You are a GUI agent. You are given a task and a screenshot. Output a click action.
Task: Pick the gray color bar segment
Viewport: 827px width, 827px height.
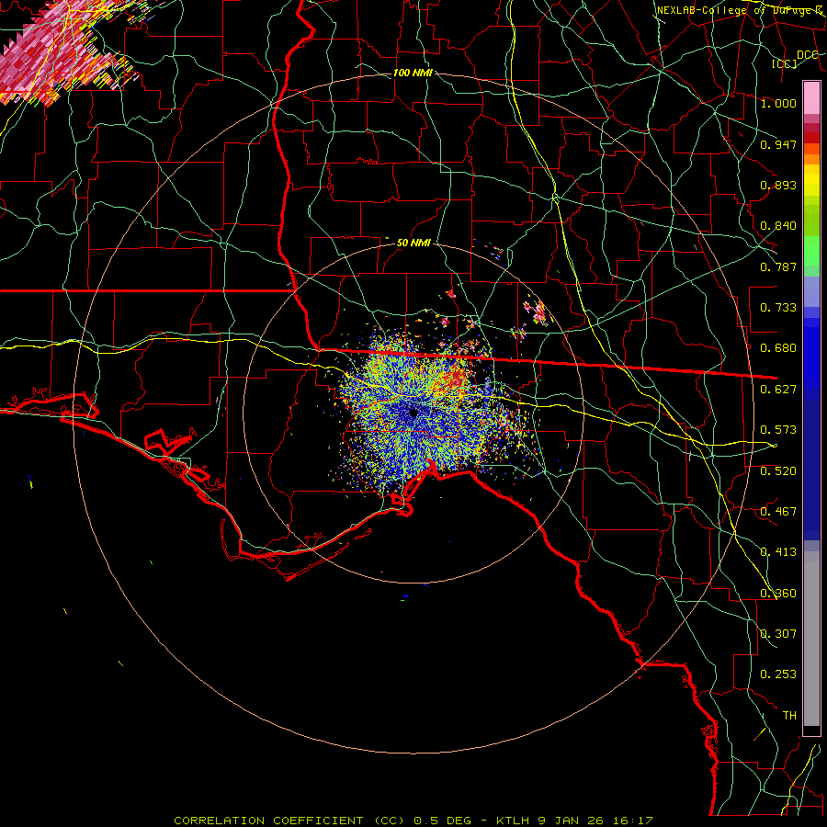coord(811,639)
